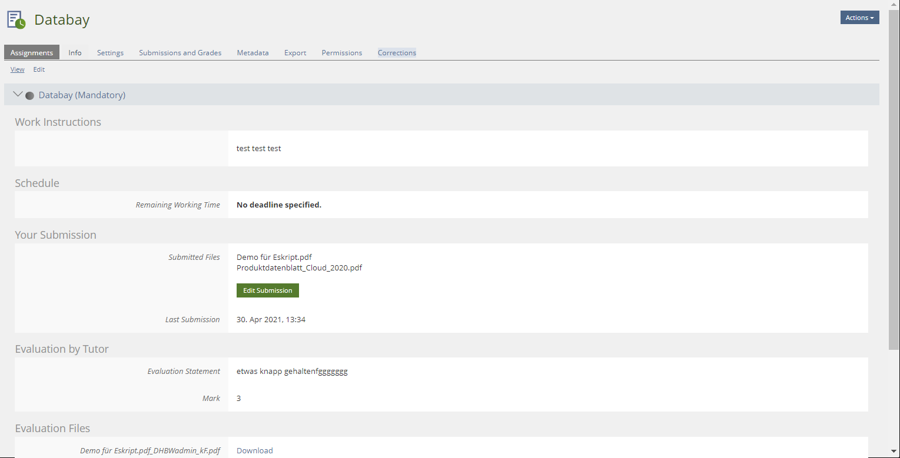Go to Submissions and Grades tab

[180, 53]
